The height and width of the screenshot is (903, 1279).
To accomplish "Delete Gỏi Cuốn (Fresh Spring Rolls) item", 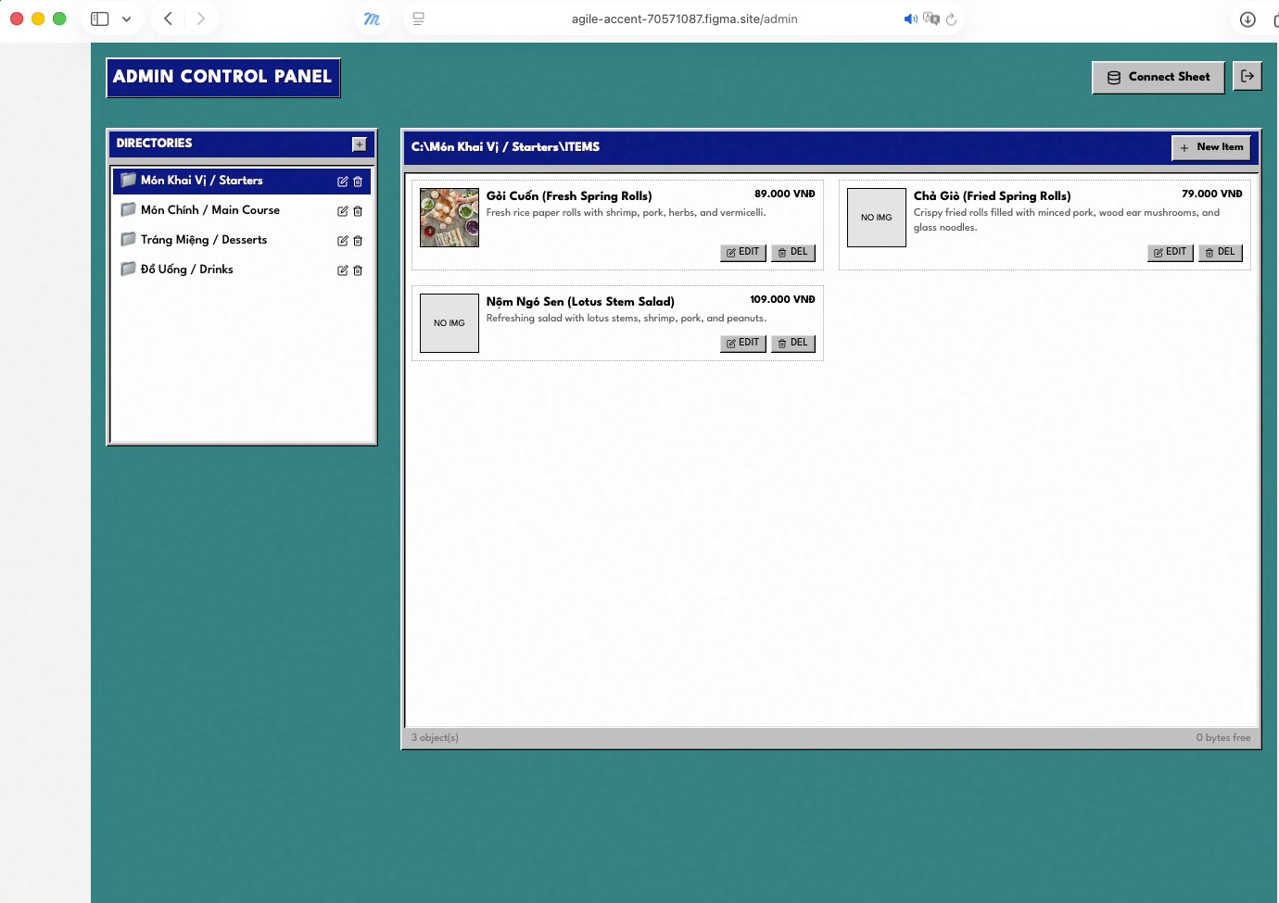I will pyautogui.click(x=793, y=252).
